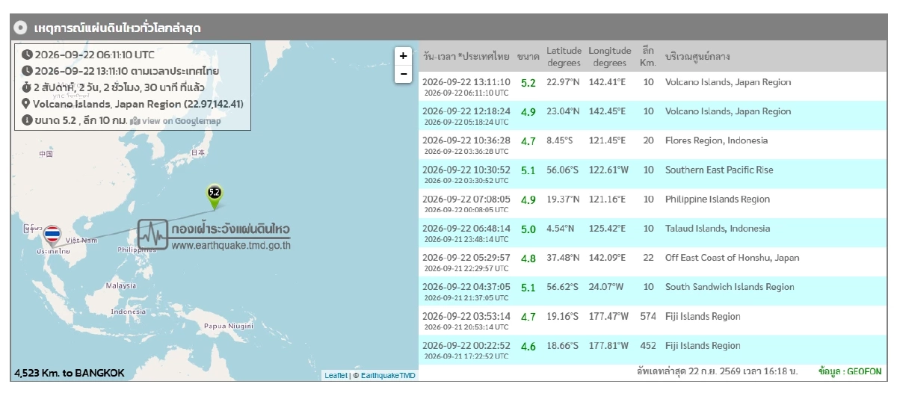
Task: Select the South Sandwich Islands Region row
Action: point(651,291)
